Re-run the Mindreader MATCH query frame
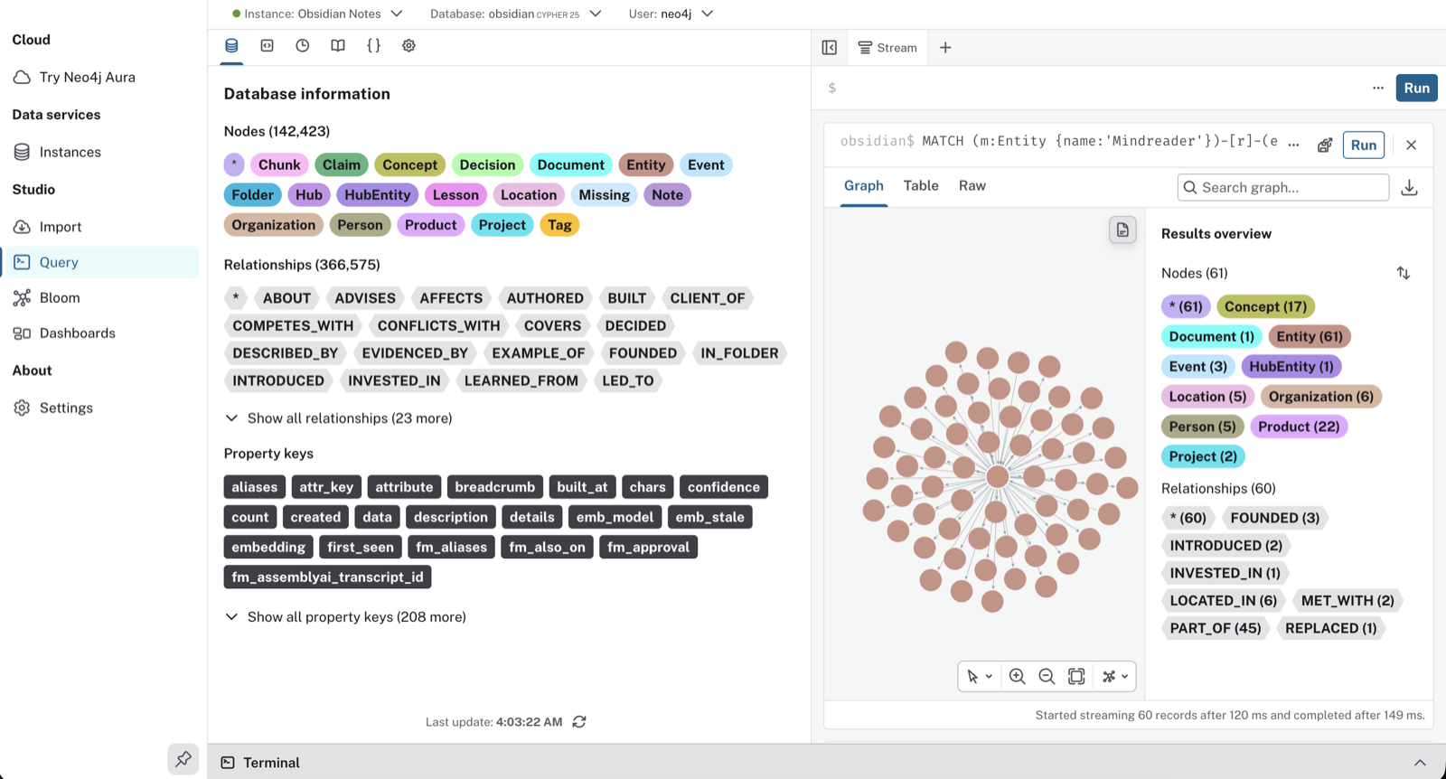Viewport: 1446px width, 779px height. click(1363, 145)
